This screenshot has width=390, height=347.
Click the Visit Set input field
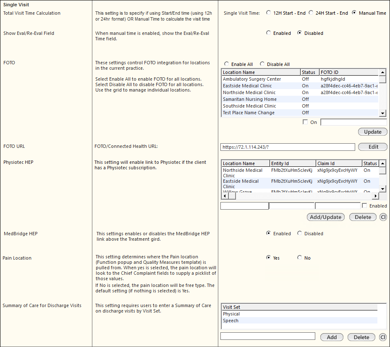click(x=268, y=336)
